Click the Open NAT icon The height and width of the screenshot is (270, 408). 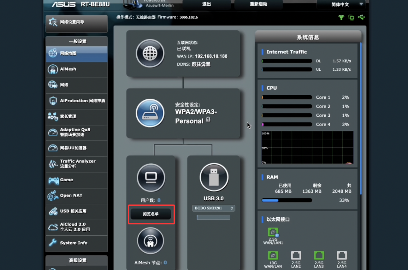[53, 195]
